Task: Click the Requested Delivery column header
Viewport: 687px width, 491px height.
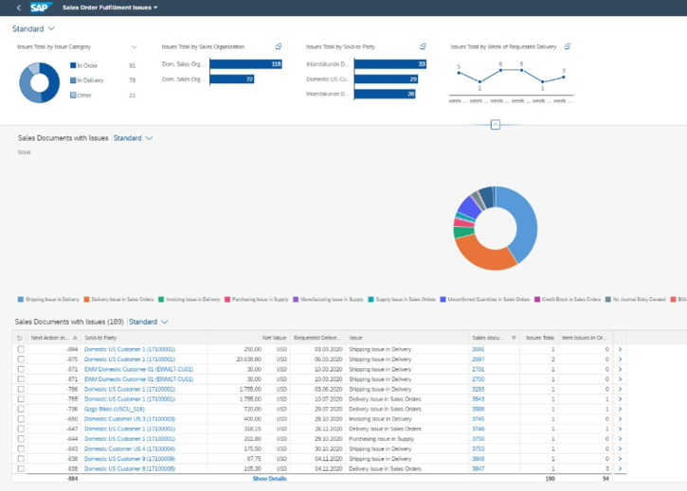Action: [x=317, y=338]
